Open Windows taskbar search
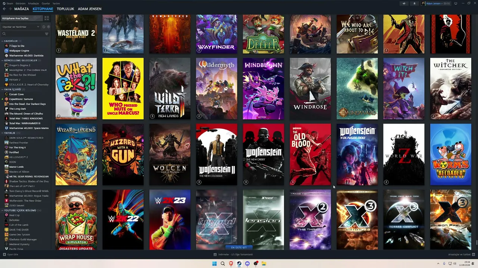 pyautogui.click(x=223, y=264)
